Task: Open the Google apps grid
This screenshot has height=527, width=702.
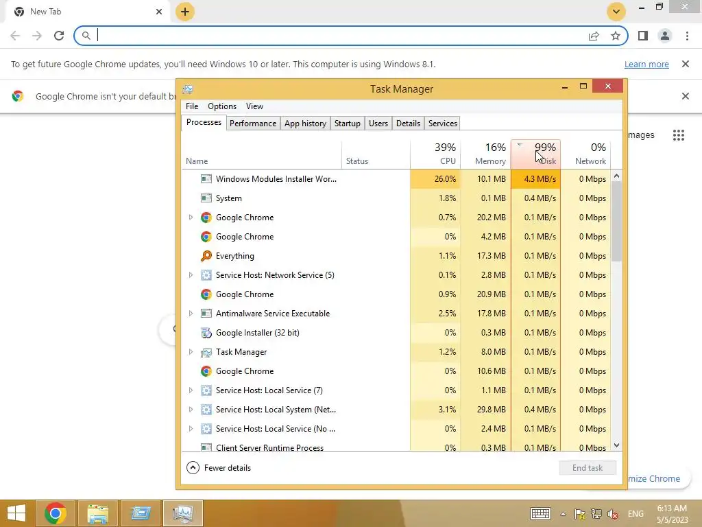Action: (679, 135)
